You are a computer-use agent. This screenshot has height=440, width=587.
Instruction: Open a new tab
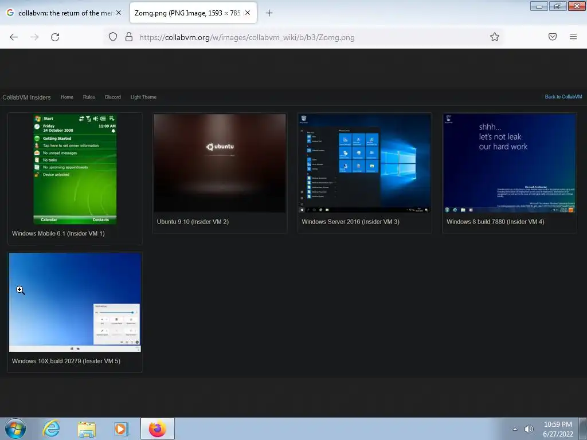(x=269, y=13)
